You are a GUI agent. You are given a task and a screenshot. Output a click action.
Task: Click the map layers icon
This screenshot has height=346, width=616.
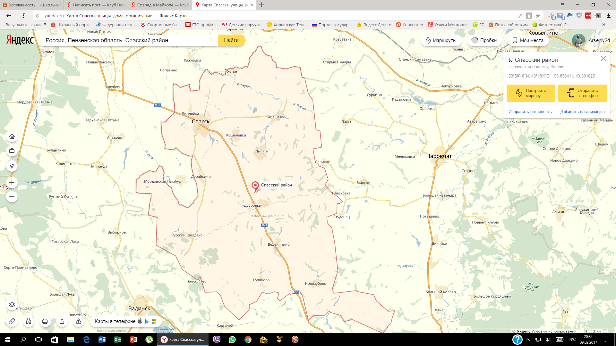tap(12, 305)
